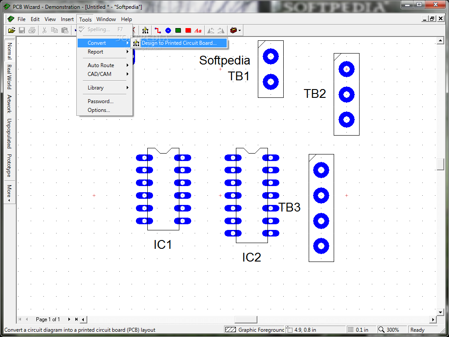
Task: Click horizontal scrollbar right arrow
Action: [x=433, y=319]
